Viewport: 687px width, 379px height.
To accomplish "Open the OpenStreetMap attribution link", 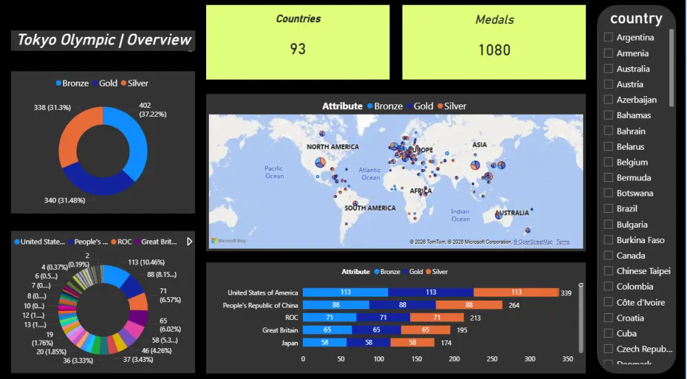I will pos(533,242).
